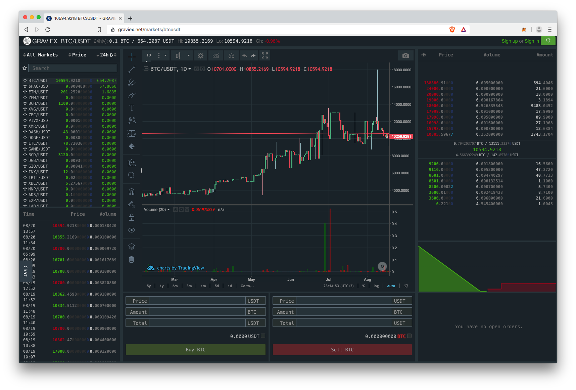Open the 1D interval dropdown arrow
The image size is (576, 390).
(x=165, y=55)
